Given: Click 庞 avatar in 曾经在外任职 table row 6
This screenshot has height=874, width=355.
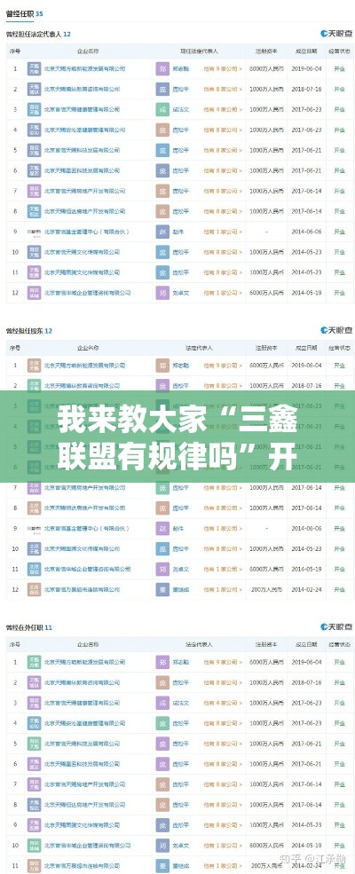Looking at the screenshot, I should point(162,764).
